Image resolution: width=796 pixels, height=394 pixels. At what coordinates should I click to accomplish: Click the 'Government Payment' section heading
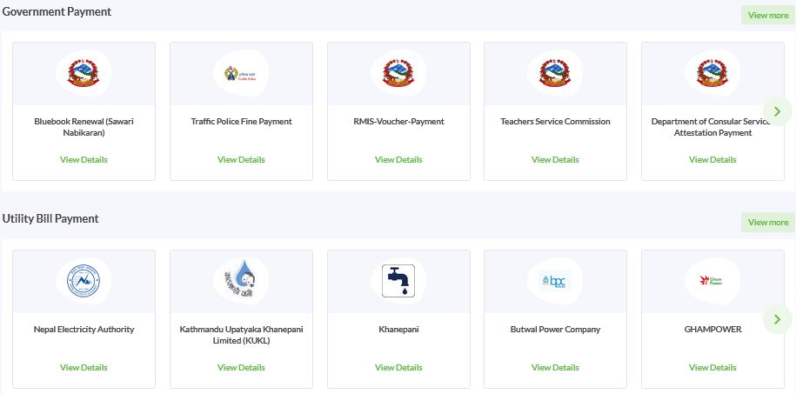coord(57,11)
